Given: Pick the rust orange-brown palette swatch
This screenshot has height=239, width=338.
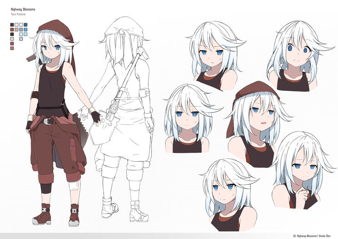Looking at the screenshot, I should [x=12, y=30].
